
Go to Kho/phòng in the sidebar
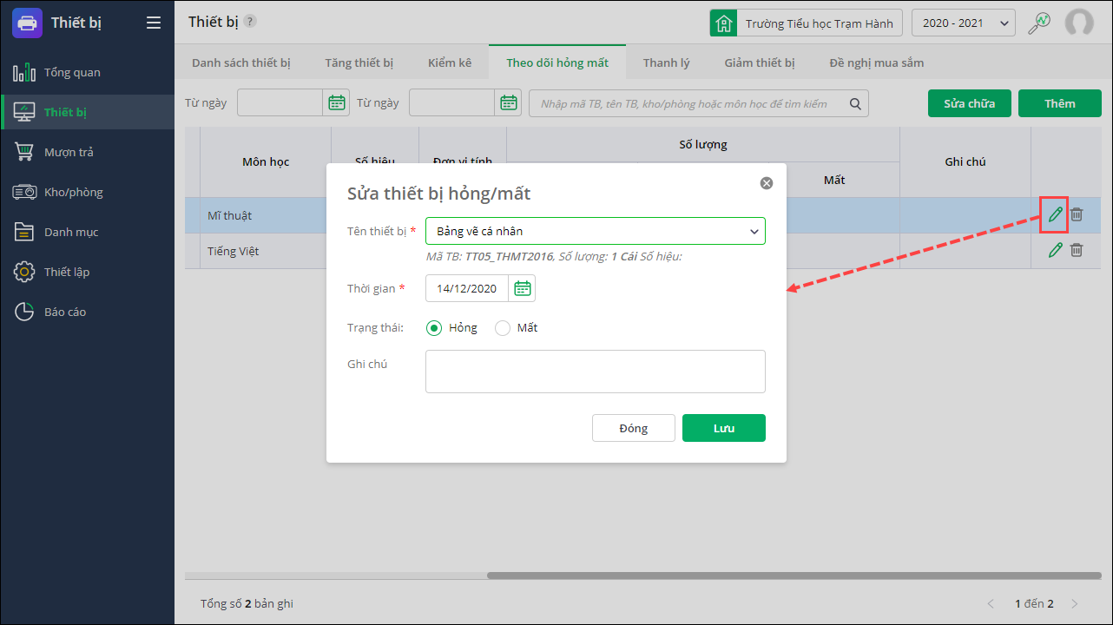click(x=87, y=192)
